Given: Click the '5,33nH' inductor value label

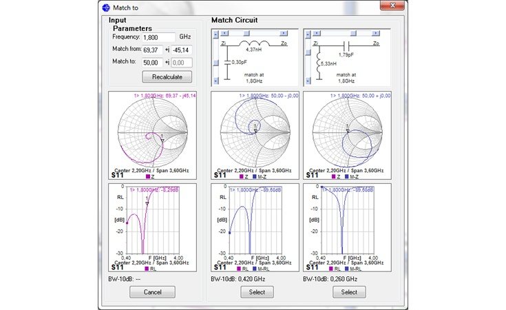Looking at the screenshot, I should 328,63.
